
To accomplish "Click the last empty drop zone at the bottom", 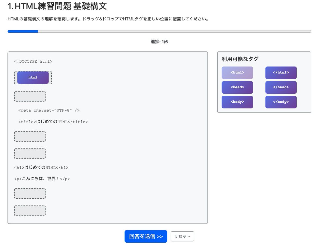I will [30, 211].
